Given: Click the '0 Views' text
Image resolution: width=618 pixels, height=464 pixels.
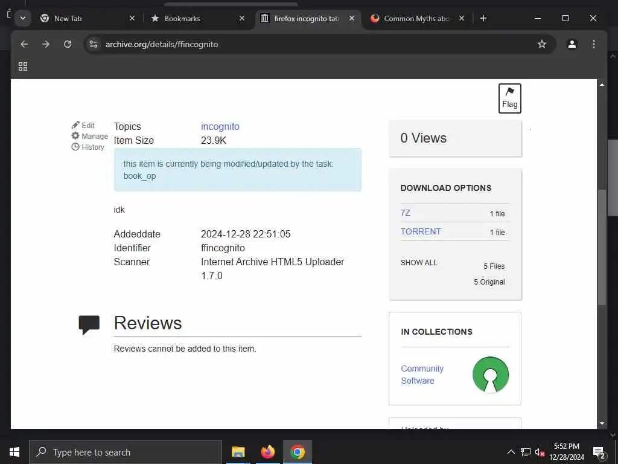Looking at the screenshot, I should pos(423,138).
